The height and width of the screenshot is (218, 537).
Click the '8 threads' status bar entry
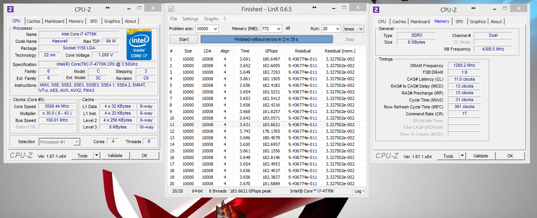point(218,191)
